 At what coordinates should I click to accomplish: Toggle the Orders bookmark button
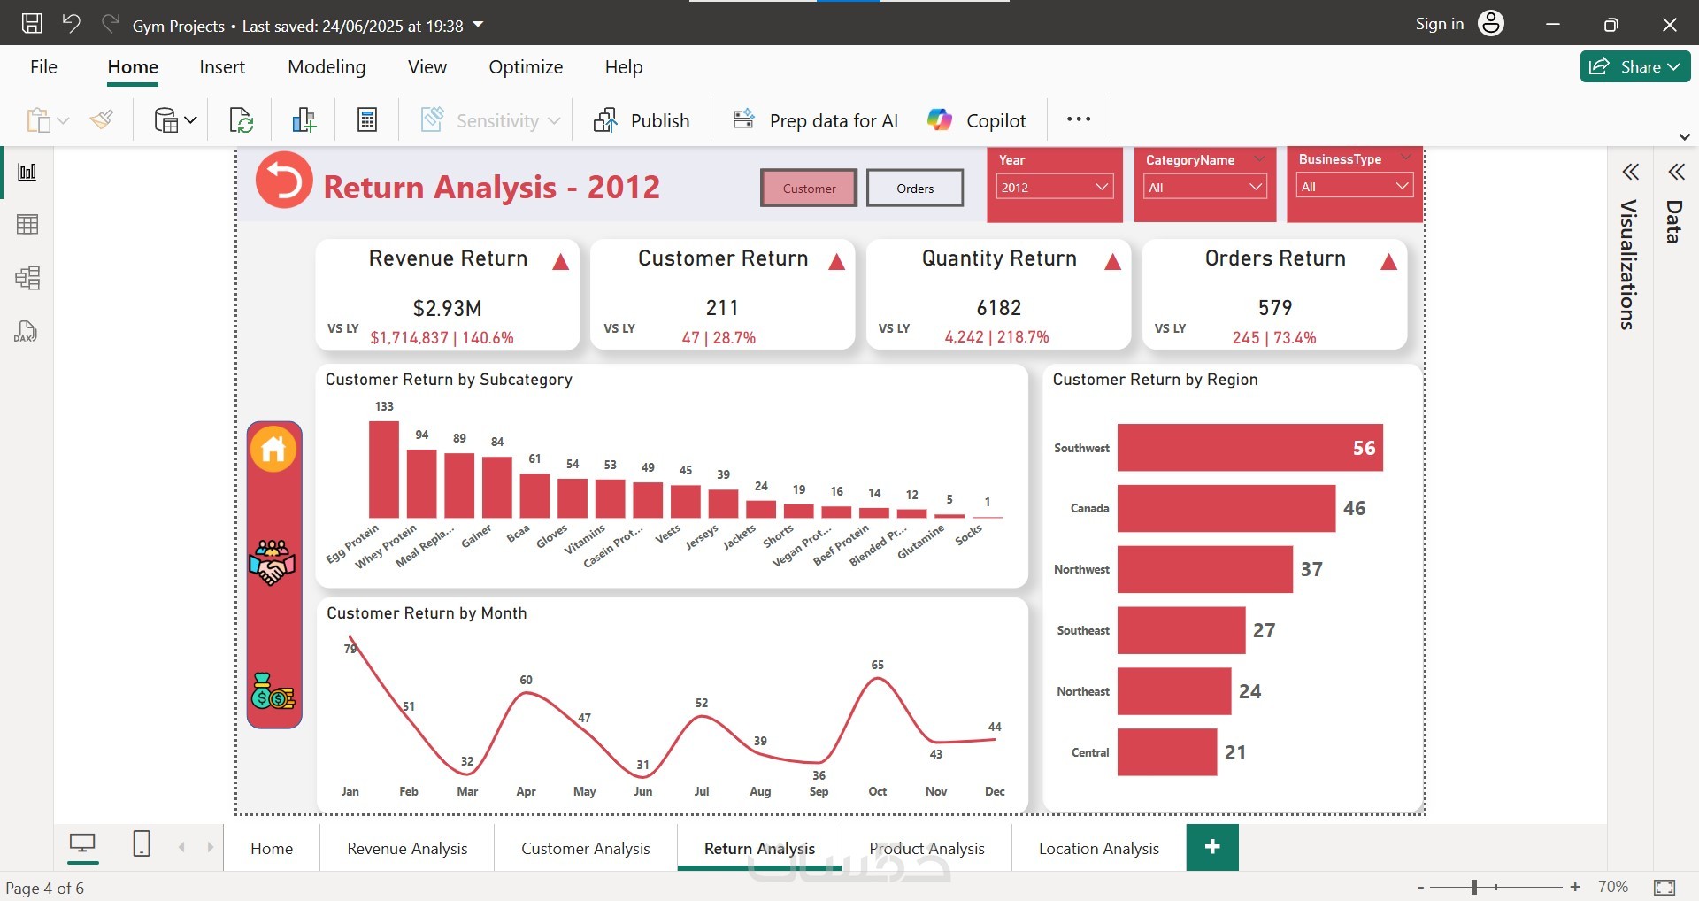tap(915, 188)
